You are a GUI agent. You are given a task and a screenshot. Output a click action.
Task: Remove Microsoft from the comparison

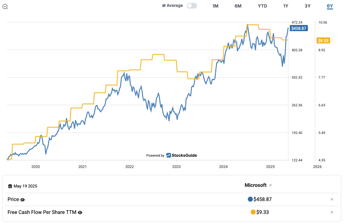click(x=271, y=185)
